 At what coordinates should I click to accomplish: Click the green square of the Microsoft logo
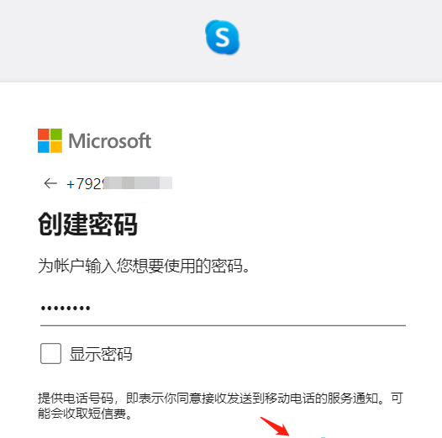point(56,135)
